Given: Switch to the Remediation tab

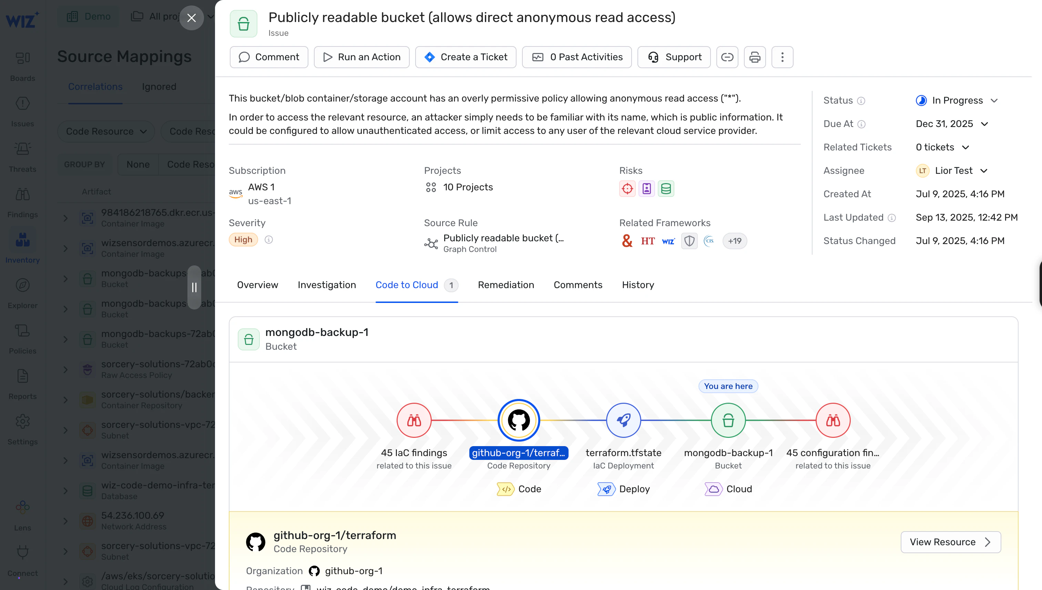Looking at the screenshot, I should (x=506, y=285).
